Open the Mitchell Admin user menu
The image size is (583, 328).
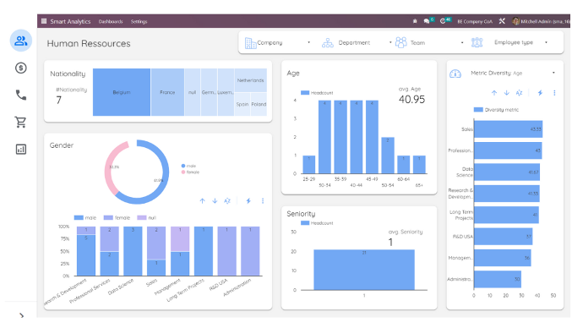(x=541, y=21)
